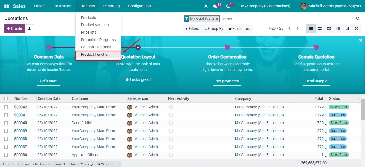The image size is (365, 167).
Task: Tick the checkbox for order S00039
Action: coord(6,131)
